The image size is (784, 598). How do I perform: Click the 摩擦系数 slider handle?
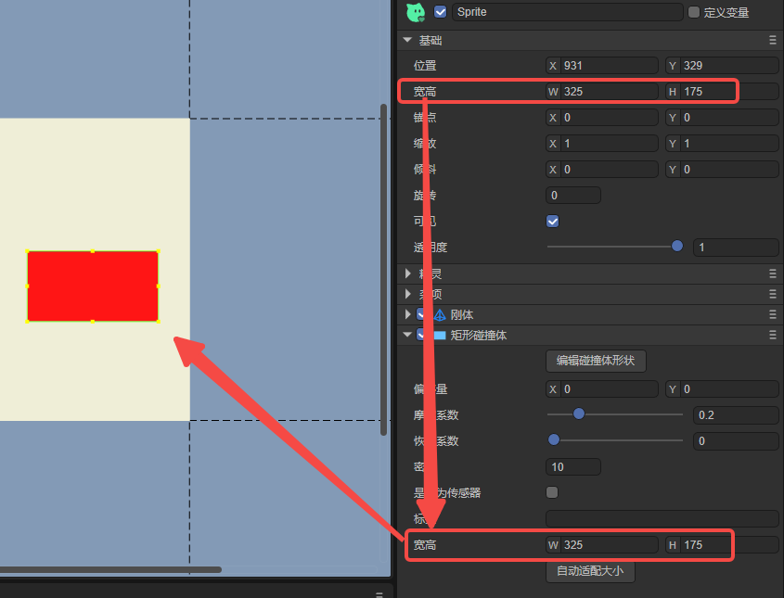(579, 414)
